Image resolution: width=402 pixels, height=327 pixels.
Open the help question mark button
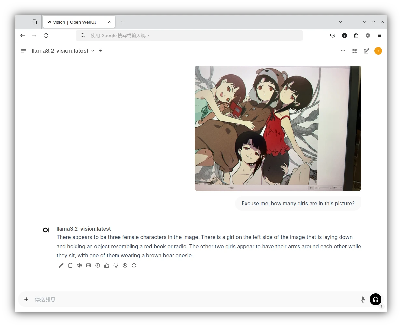point(381,306)
